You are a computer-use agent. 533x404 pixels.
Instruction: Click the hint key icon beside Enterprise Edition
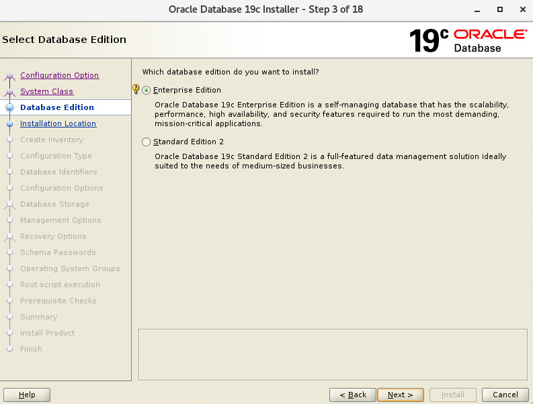click(136, 89)
